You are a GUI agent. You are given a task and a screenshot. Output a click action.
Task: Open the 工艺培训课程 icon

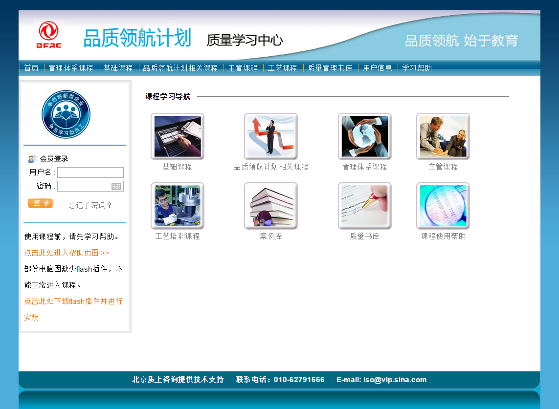[x=177, y=206]
